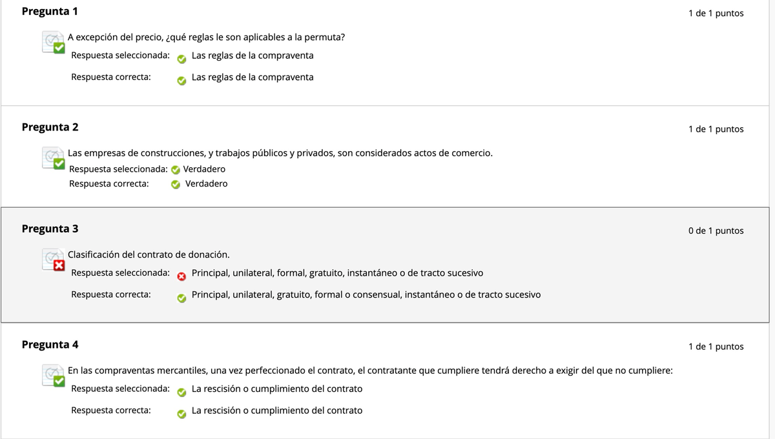Click 'La rescisión o cumplimiento del contrato' selected answer

coord(277,389)
